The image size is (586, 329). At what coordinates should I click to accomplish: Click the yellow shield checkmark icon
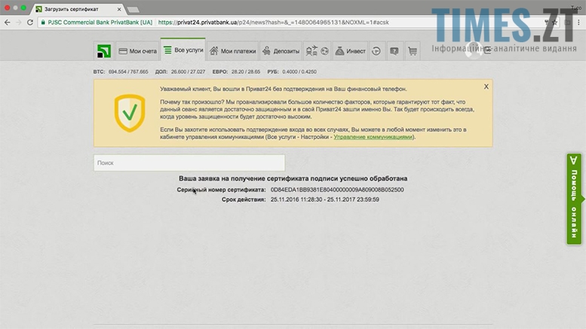[130, 113]
